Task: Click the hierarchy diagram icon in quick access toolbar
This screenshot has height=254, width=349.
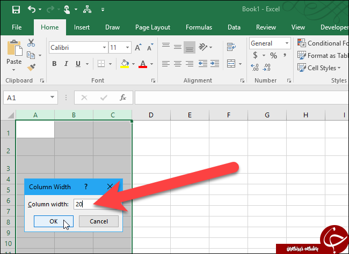Action: (x=87, y=9)
